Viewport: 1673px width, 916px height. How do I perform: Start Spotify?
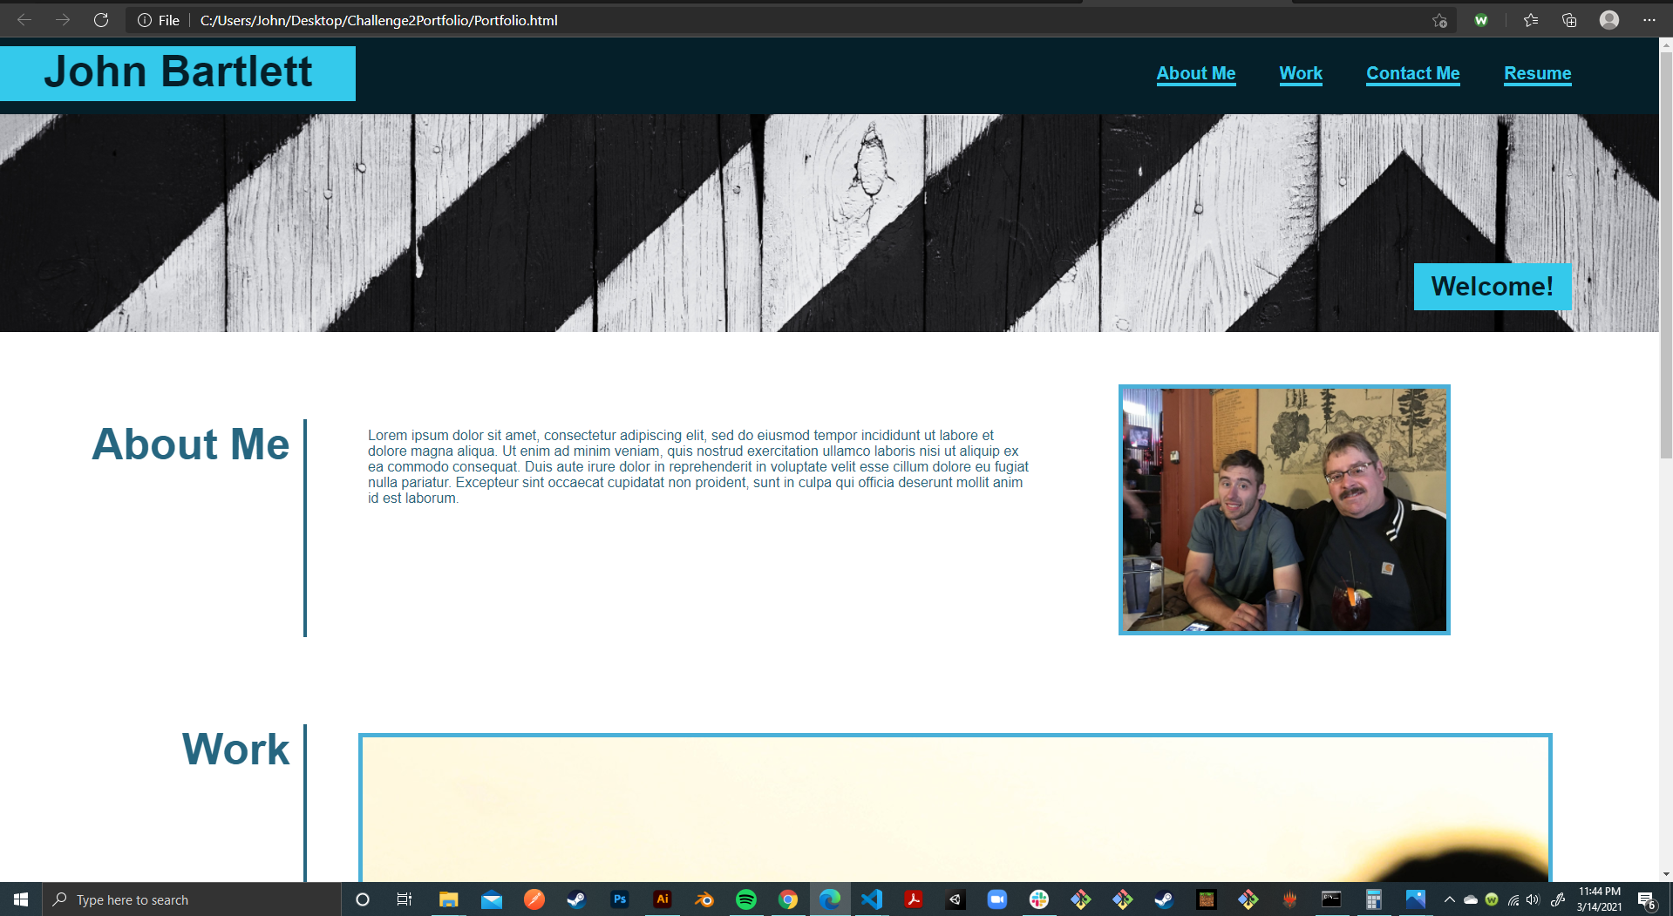(x=746, y=899)
